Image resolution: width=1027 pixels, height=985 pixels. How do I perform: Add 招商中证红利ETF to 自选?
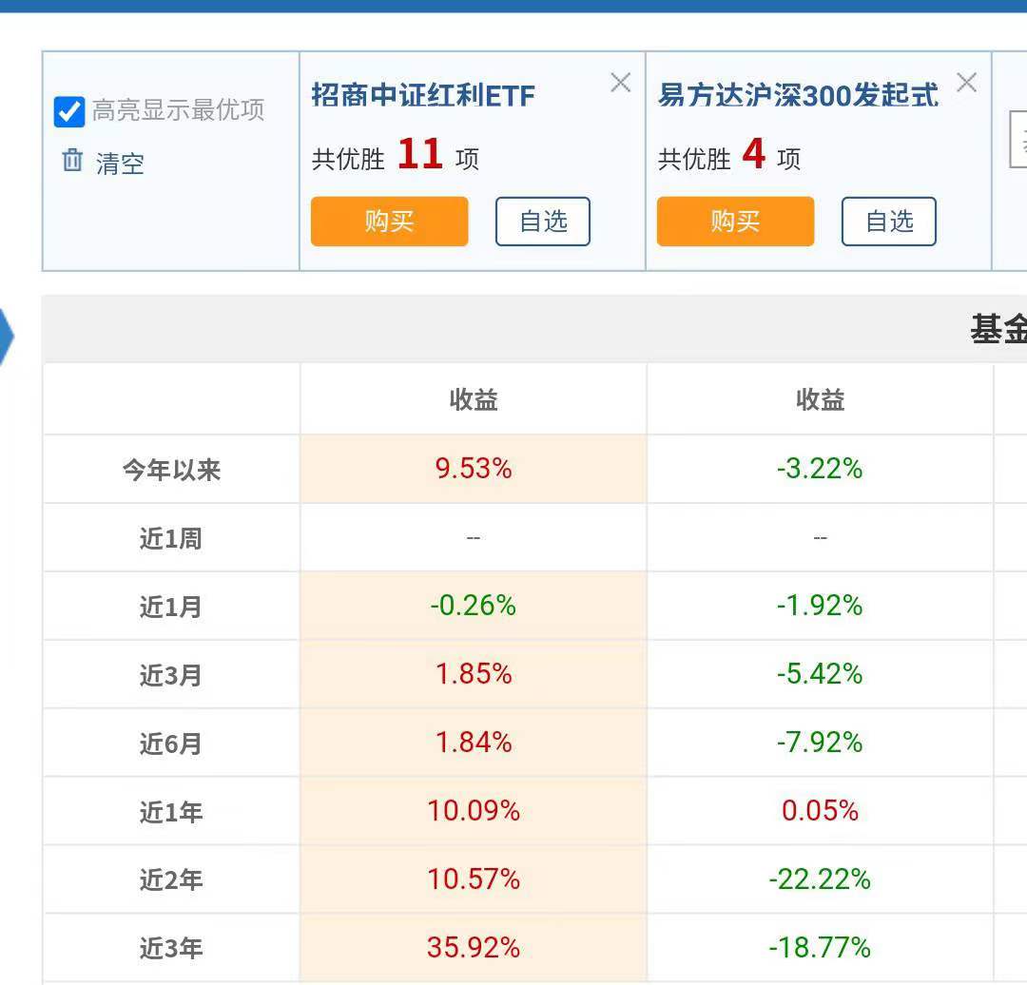pyautogui.click(x=542, y=221)
